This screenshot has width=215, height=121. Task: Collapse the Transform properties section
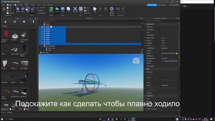point(145,96)
